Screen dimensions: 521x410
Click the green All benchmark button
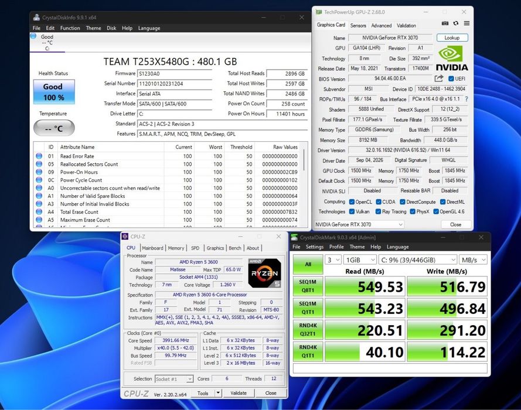[308, 264]
